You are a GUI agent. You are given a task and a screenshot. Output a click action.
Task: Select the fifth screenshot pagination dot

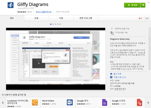point(60,24)
